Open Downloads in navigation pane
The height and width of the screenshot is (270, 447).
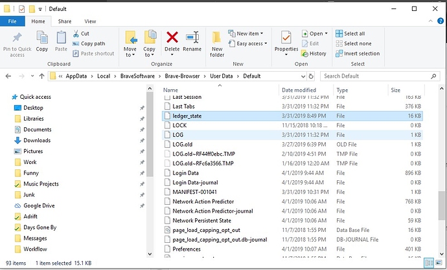(x=32, y=140)
